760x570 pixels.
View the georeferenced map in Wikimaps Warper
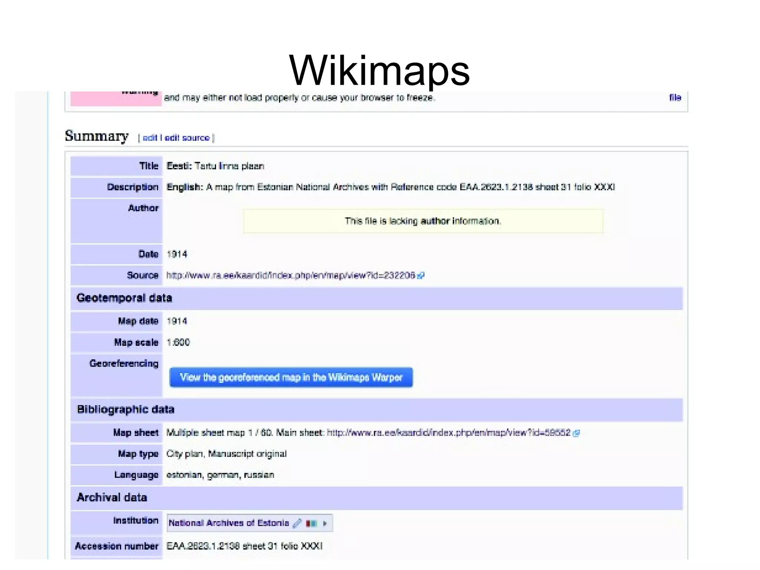(291, 377)
